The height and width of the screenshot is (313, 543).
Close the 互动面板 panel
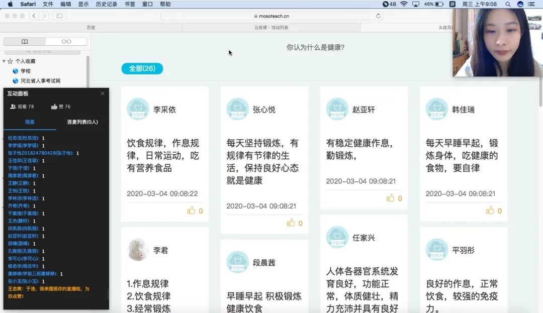102,93
